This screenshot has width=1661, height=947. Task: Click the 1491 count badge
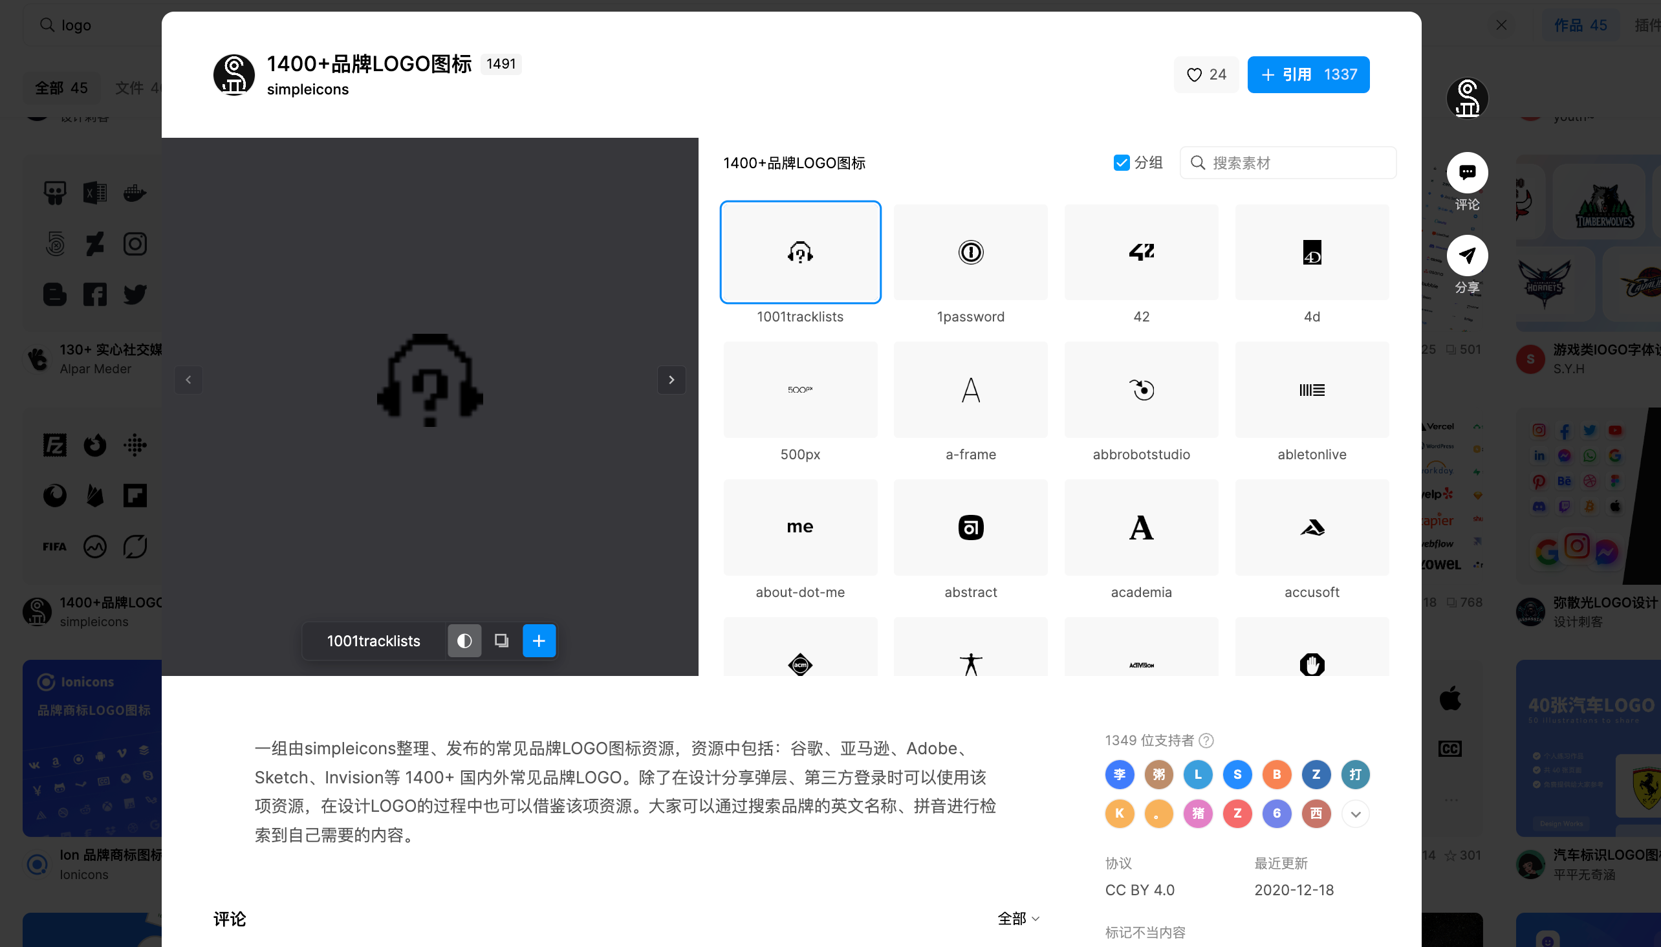[501, 64]
